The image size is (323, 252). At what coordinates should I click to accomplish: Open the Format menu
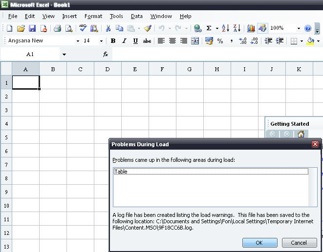tap(93, 16)
